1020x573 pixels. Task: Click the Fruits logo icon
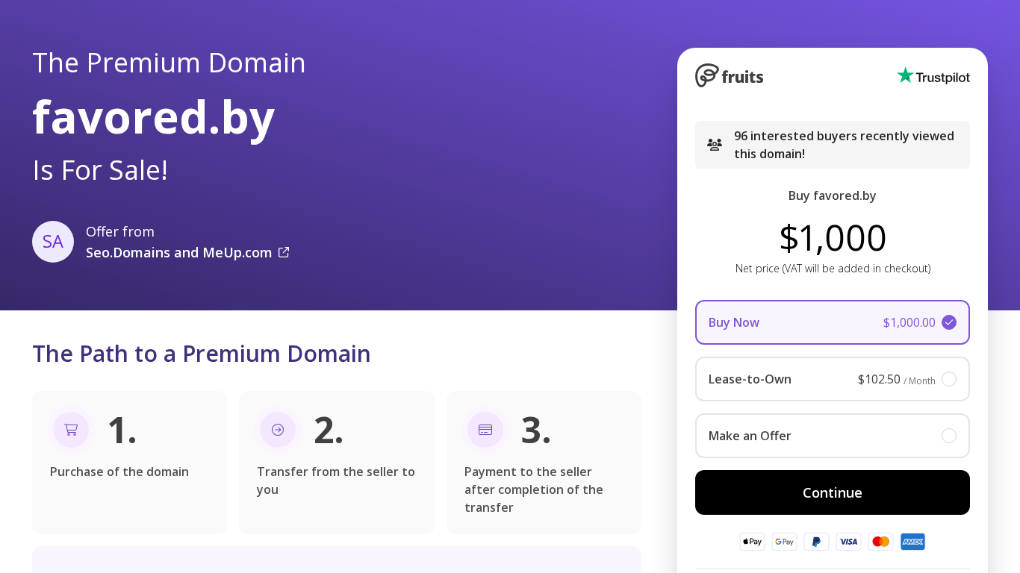pyautogui.click(x=707, y=75)
